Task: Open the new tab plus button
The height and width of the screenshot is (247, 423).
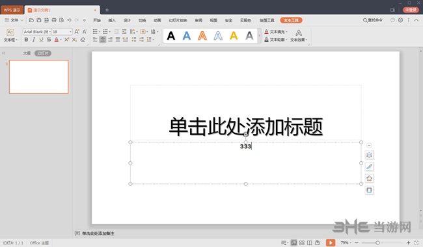Action: [107, 10]
